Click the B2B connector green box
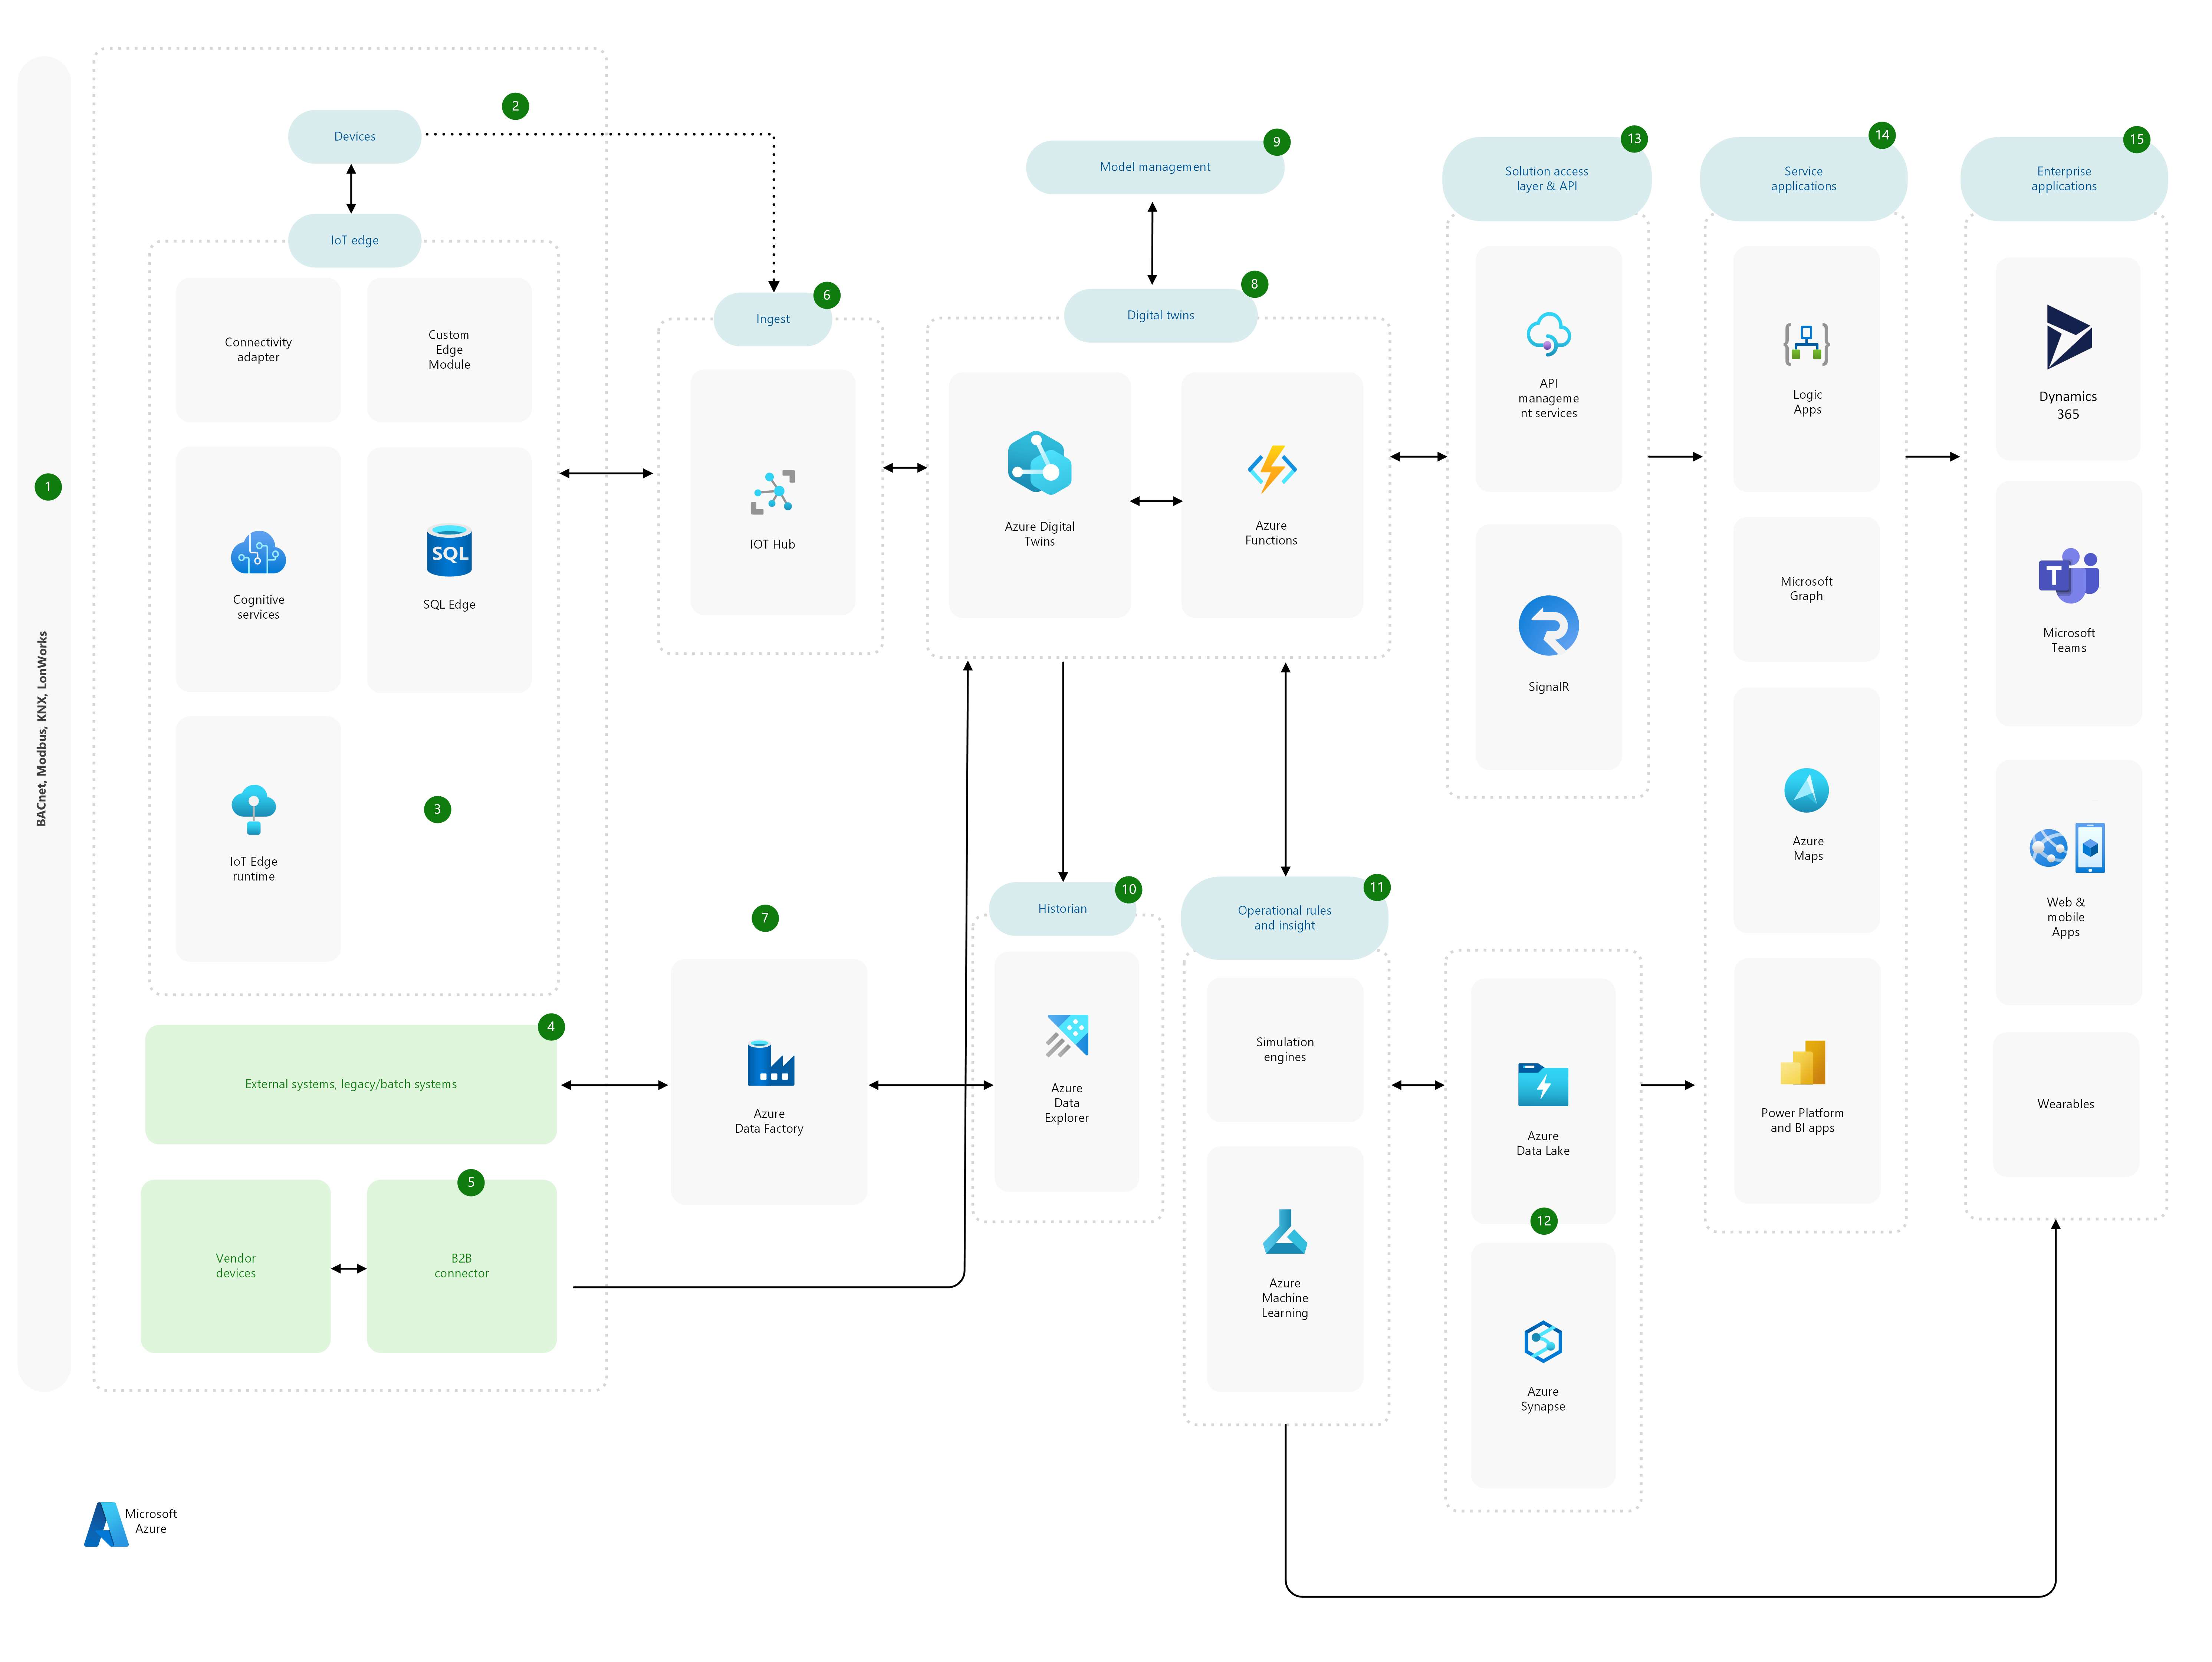The width and height of the screenshot is (2212, 1662). point(462,1266)
